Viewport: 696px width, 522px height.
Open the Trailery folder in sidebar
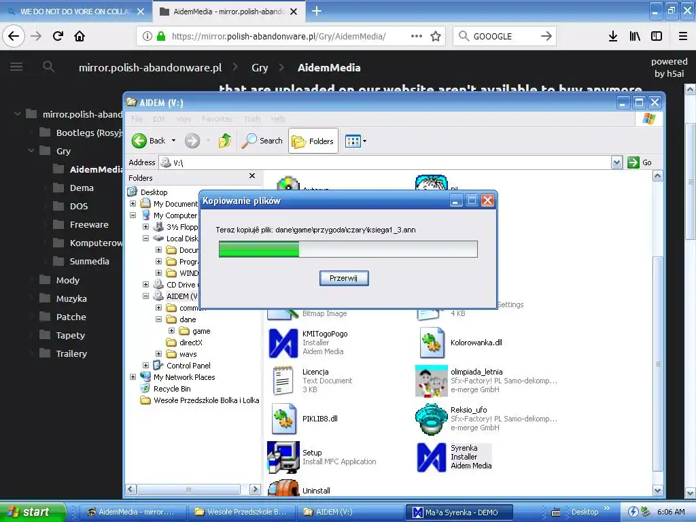(x=71, y=353)
